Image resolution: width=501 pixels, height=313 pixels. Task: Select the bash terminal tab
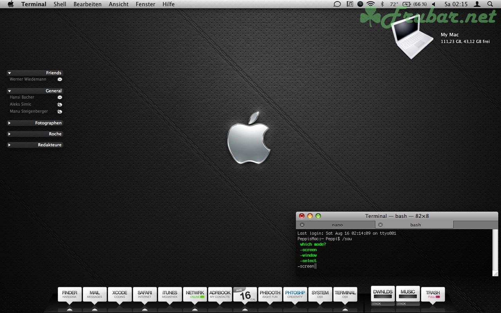pyautogui.click(x=415, y=225)
